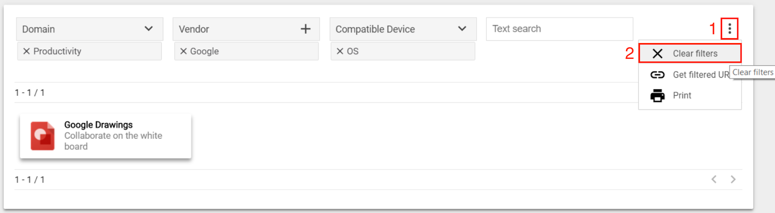Screen dimensions: 775x213
Task: Go to next page using right chevron
Action: tap(733, 179)
